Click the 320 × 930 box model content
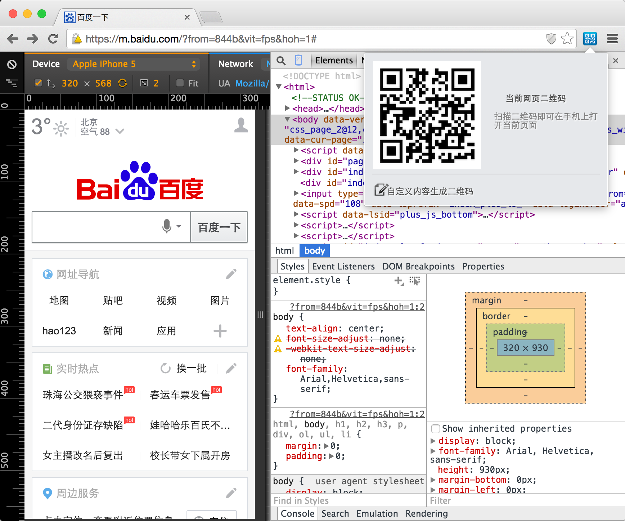625x521 pixels. click(x=525, y=348)
